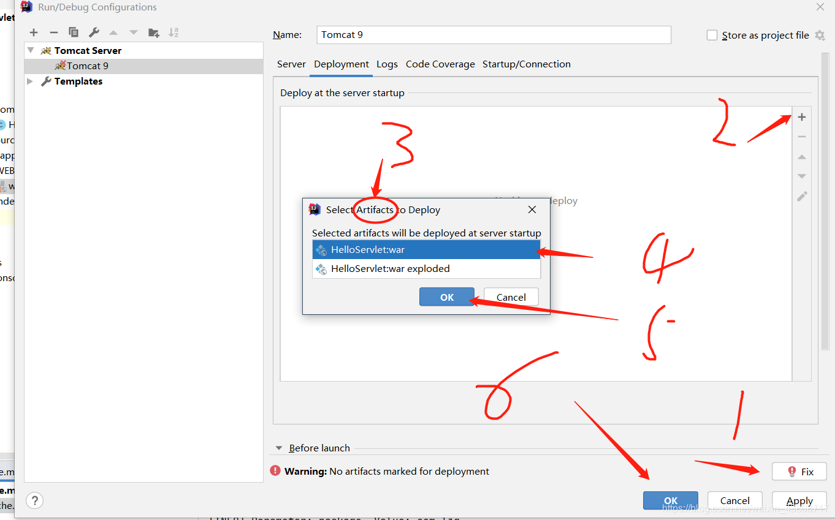Move configuration up in left toolbar
The height and width of the screenshot is (520, 835).
coord(113,32)
